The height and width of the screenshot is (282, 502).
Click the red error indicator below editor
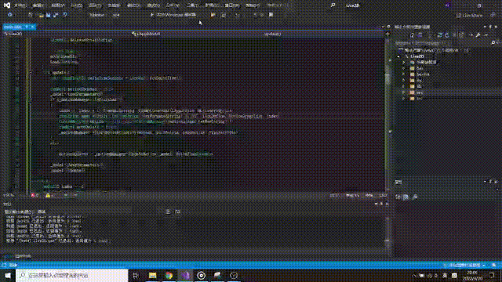coord(33,195)
